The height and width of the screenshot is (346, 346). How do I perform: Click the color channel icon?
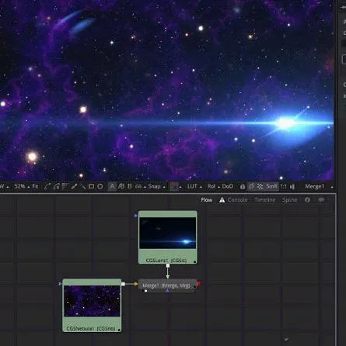(x=174, y=186)
